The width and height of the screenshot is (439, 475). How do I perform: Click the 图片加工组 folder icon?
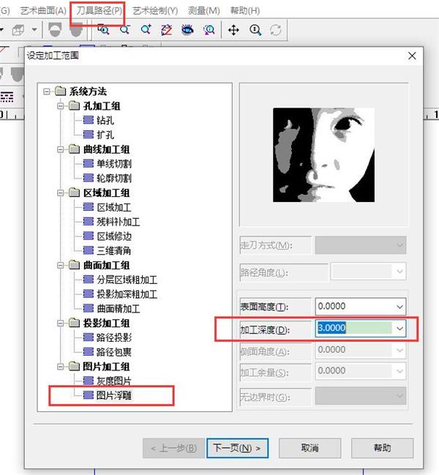pos(74,366)
